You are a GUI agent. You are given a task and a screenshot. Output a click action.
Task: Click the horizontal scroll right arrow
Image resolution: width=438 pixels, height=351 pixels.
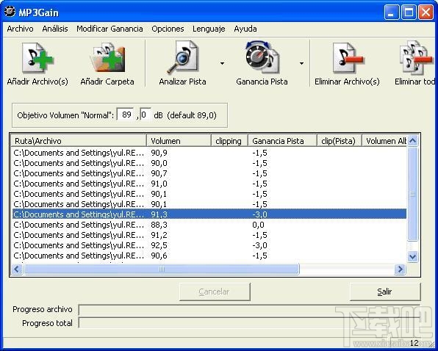(400, 269)
